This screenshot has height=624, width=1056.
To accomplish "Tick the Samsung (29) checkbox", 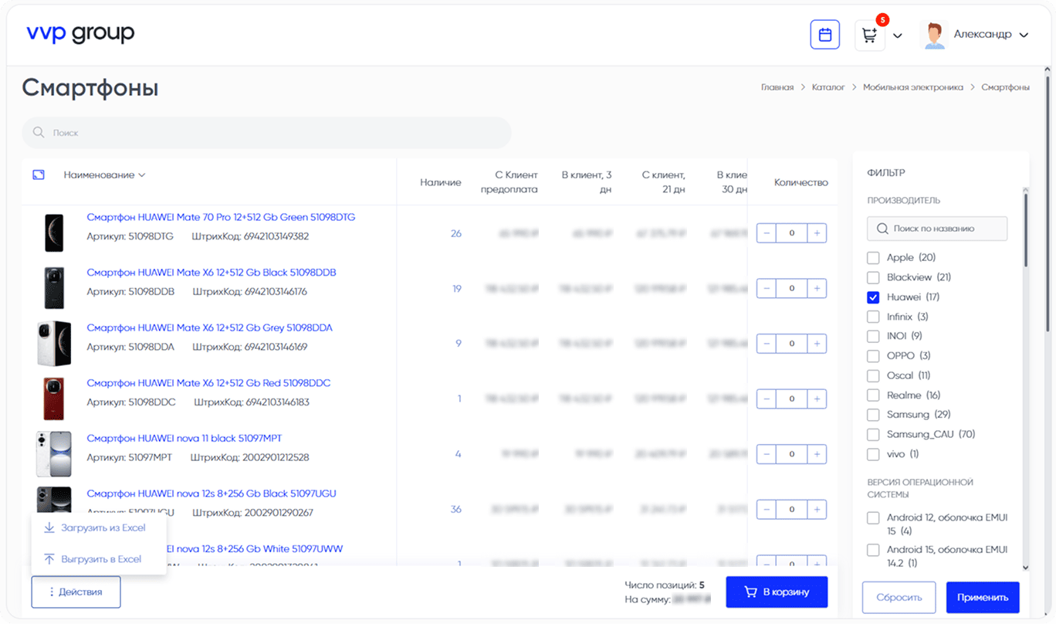I will (x=873, y=415).
